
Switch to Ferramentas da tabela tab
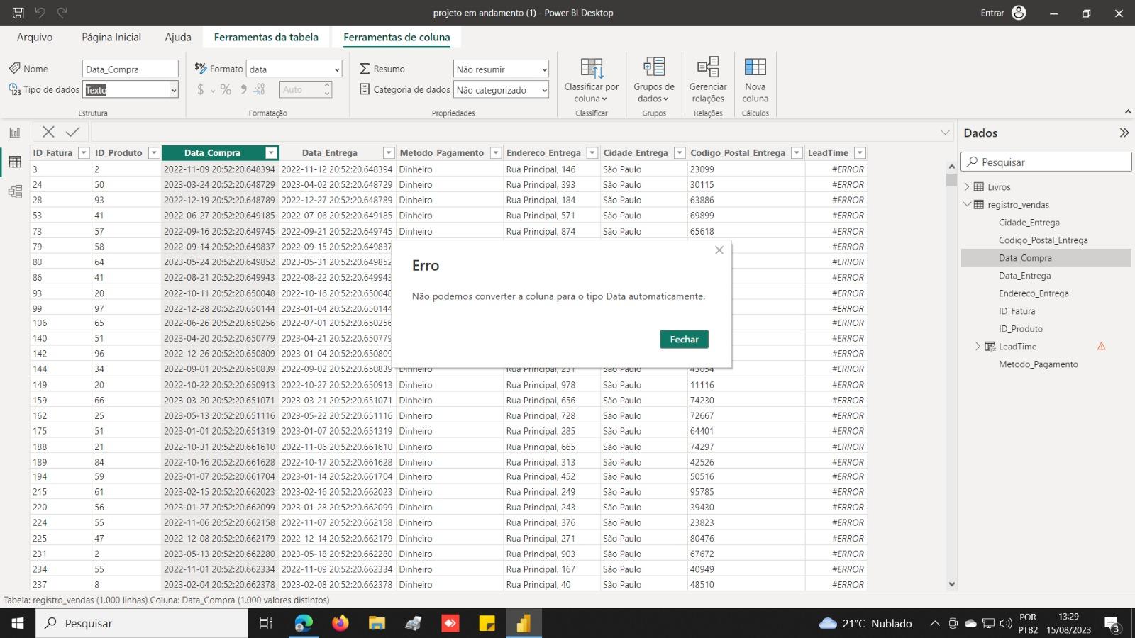point(266,37)
